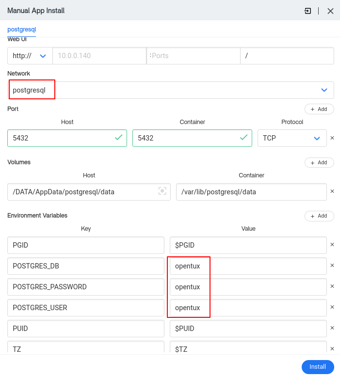340x377 pixels.
Task: Add a new Environment Variable
Action: coord(319,216)
